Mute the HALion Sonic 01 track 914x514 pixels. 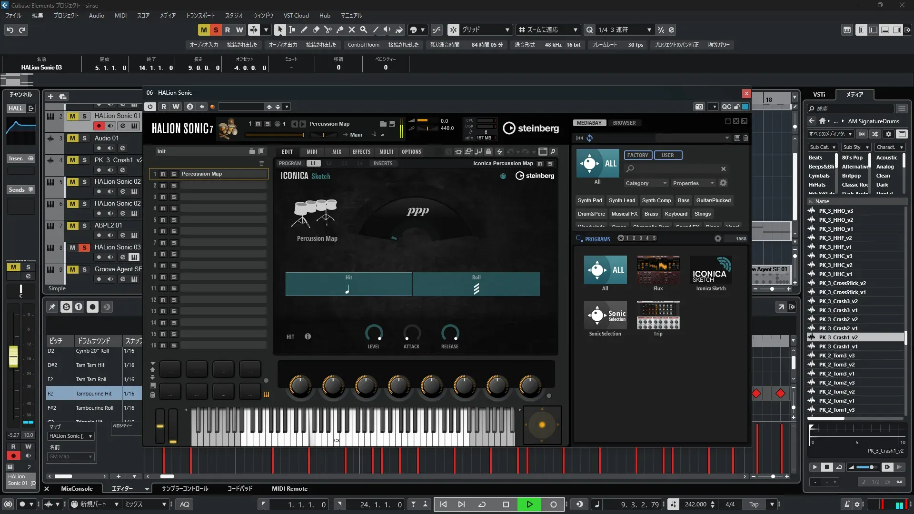(x=72, y=116)
